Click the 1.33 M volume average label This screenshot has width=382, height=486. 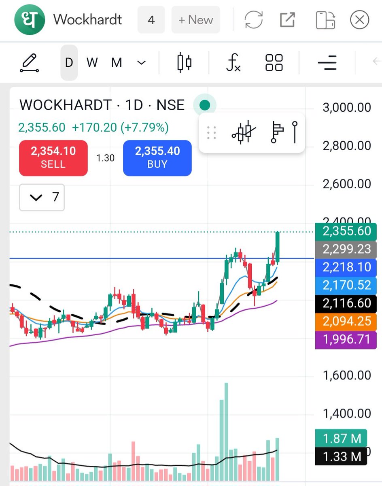tap(342, 456)
